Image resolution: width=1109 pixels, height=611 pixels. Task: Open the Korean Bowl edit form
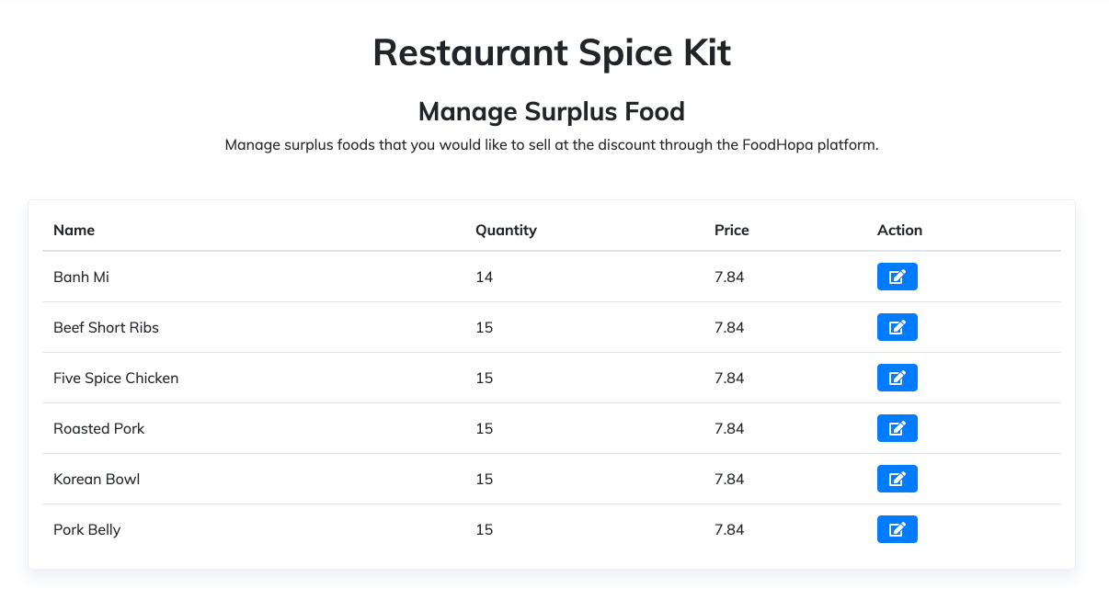pos(897,479)
